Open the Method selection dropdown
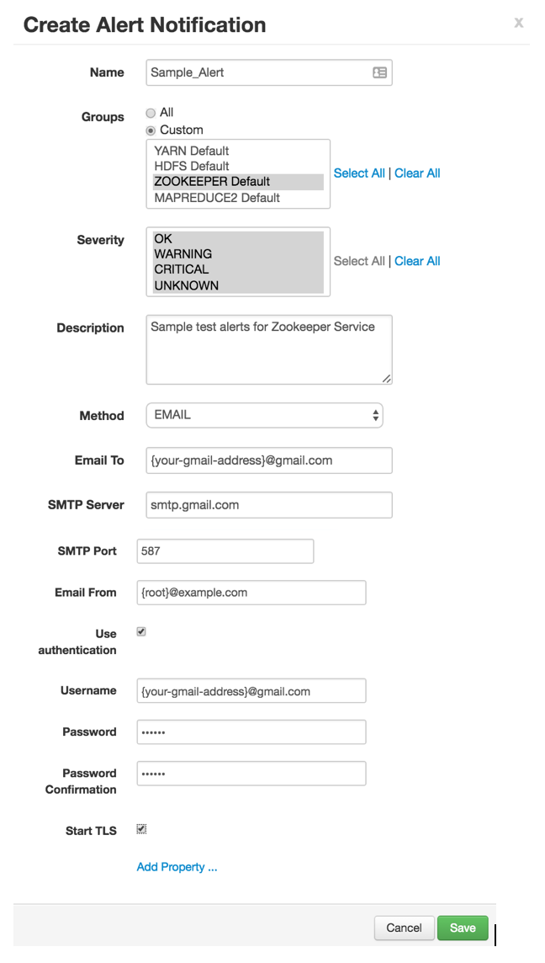This screenshot has height=963, width=545. click(x=264, y=415)
